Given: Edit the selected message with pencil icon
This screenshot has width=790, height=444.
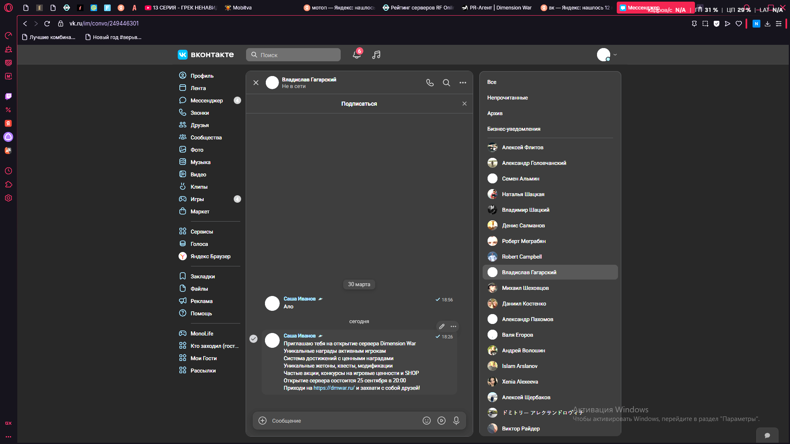Looking at the screenshot, I should 442,326.
